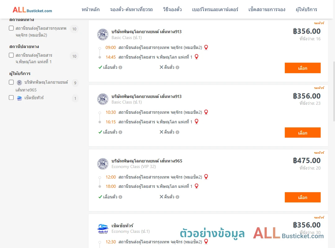Screen dimensions: 335x248
Task: Click map pin for 14:45 arrival station
Action: click(197, 57)
